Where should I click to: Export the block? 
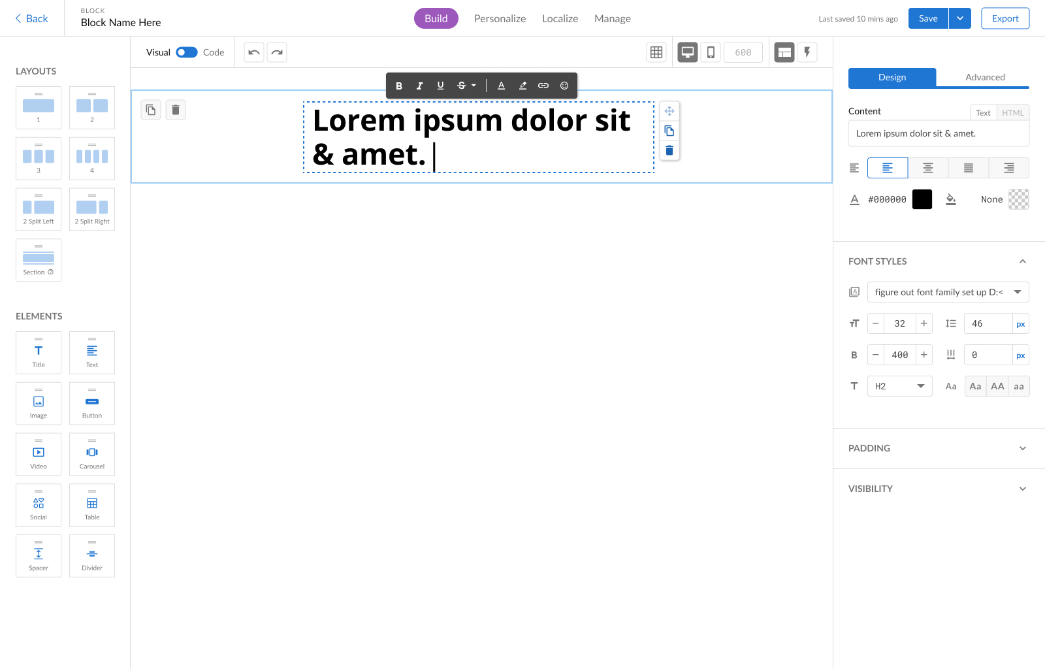click(x=1005, y=18)
